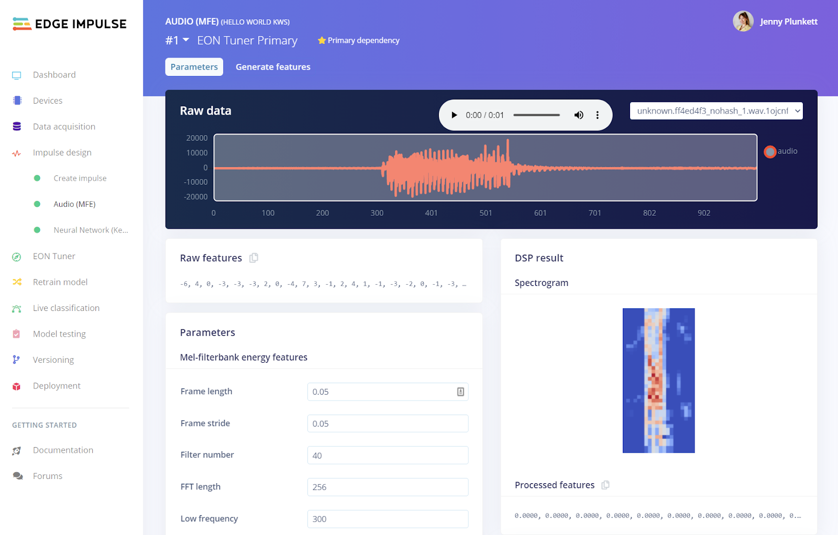Click the Retrain model shuffle icon
838x535 pixels.
pos(17,282)
